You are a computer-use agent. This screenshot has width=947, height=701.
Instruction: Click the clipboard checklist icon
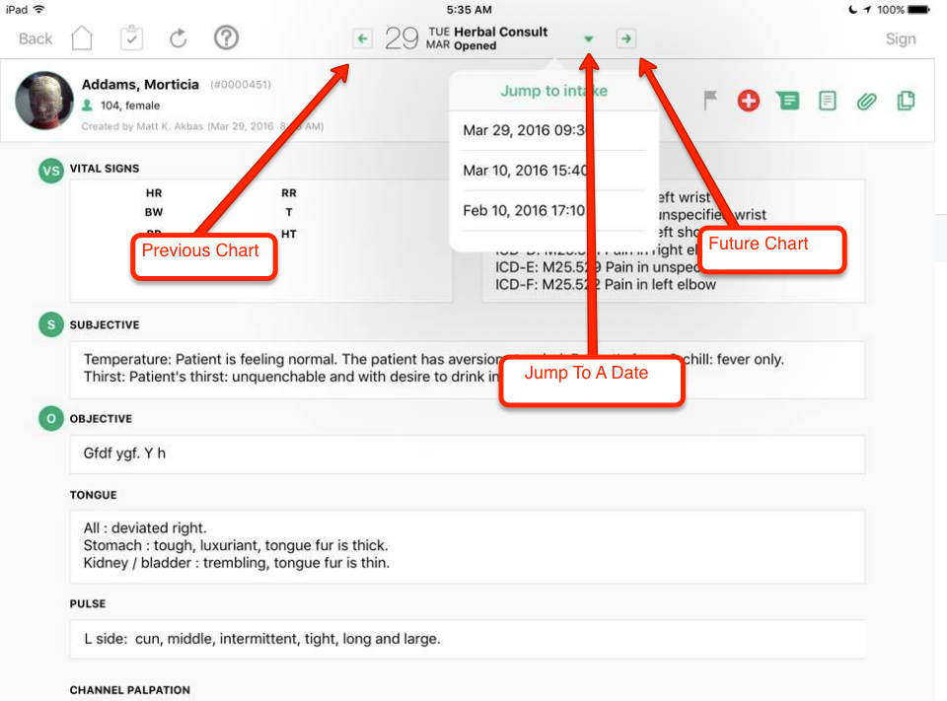click(x=131, y=38)
